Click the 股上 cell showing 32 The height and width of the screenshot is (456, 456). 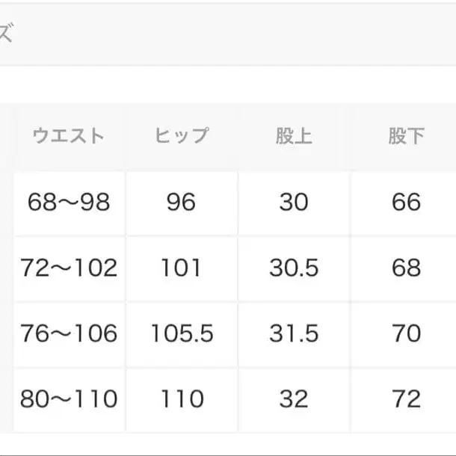coord(294,399)
